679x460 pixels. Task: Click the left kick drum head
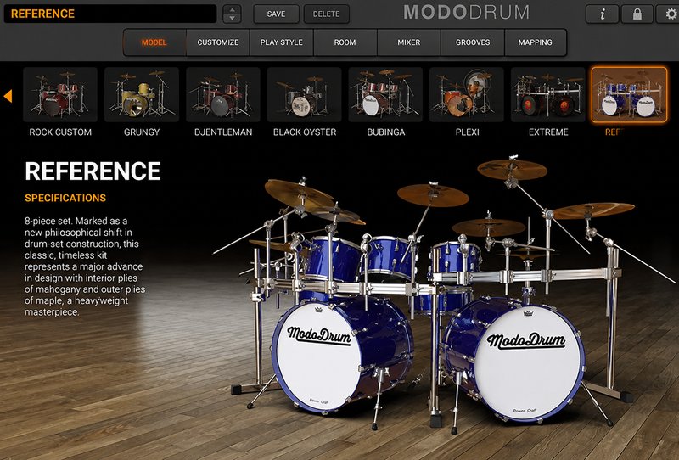(318, 357)
